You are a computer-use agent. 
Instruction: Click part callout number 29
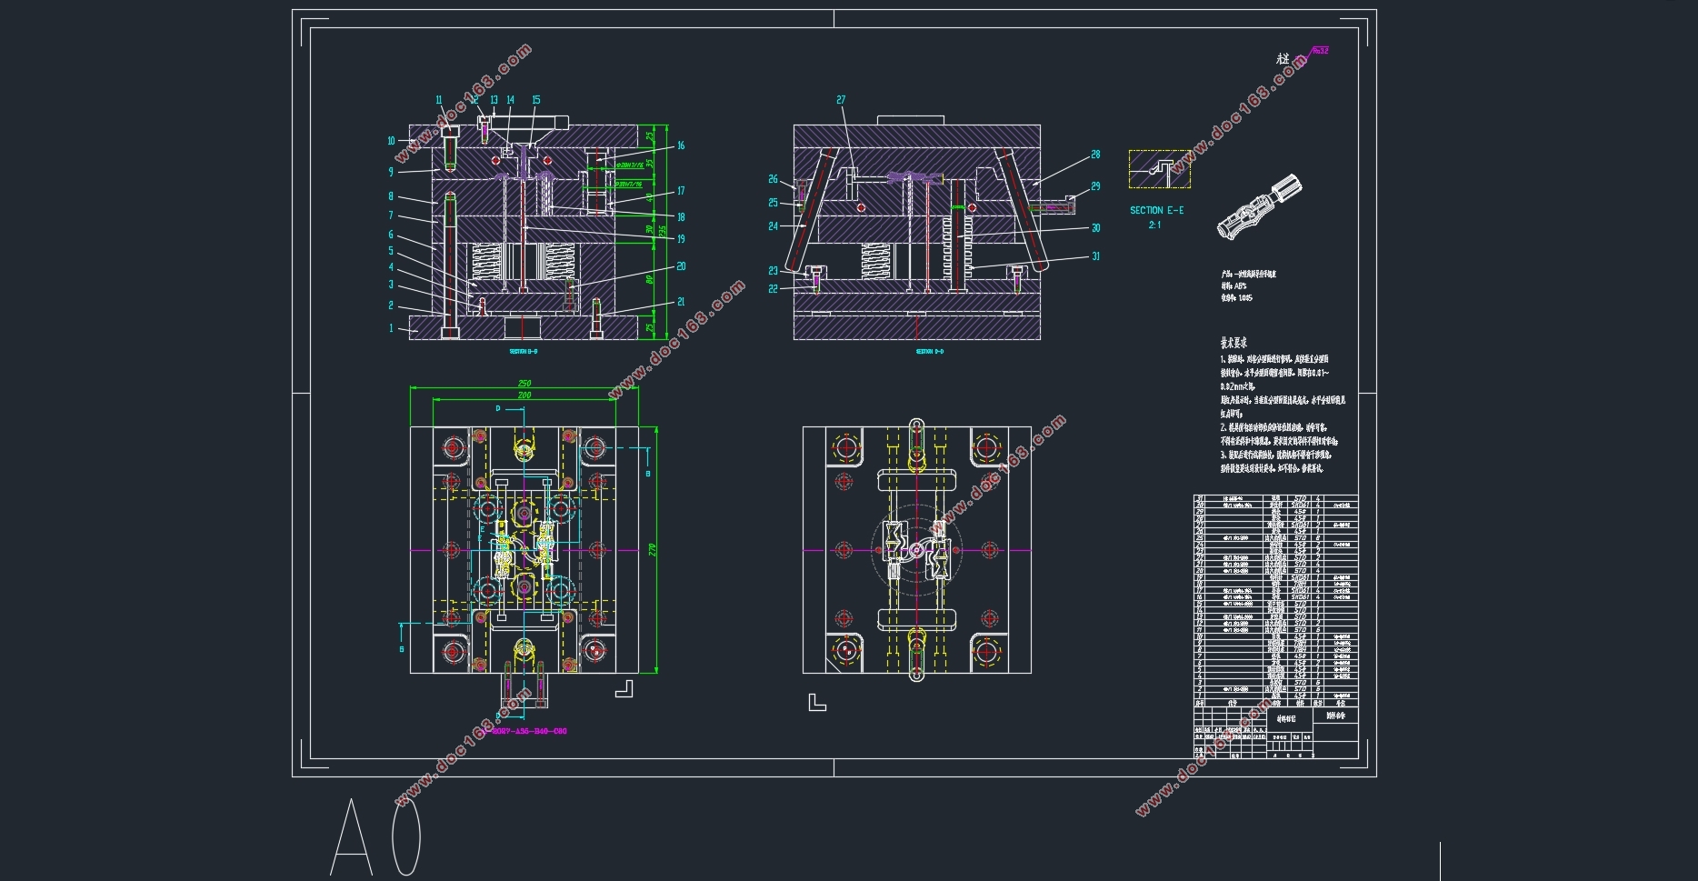point(1096,186)
